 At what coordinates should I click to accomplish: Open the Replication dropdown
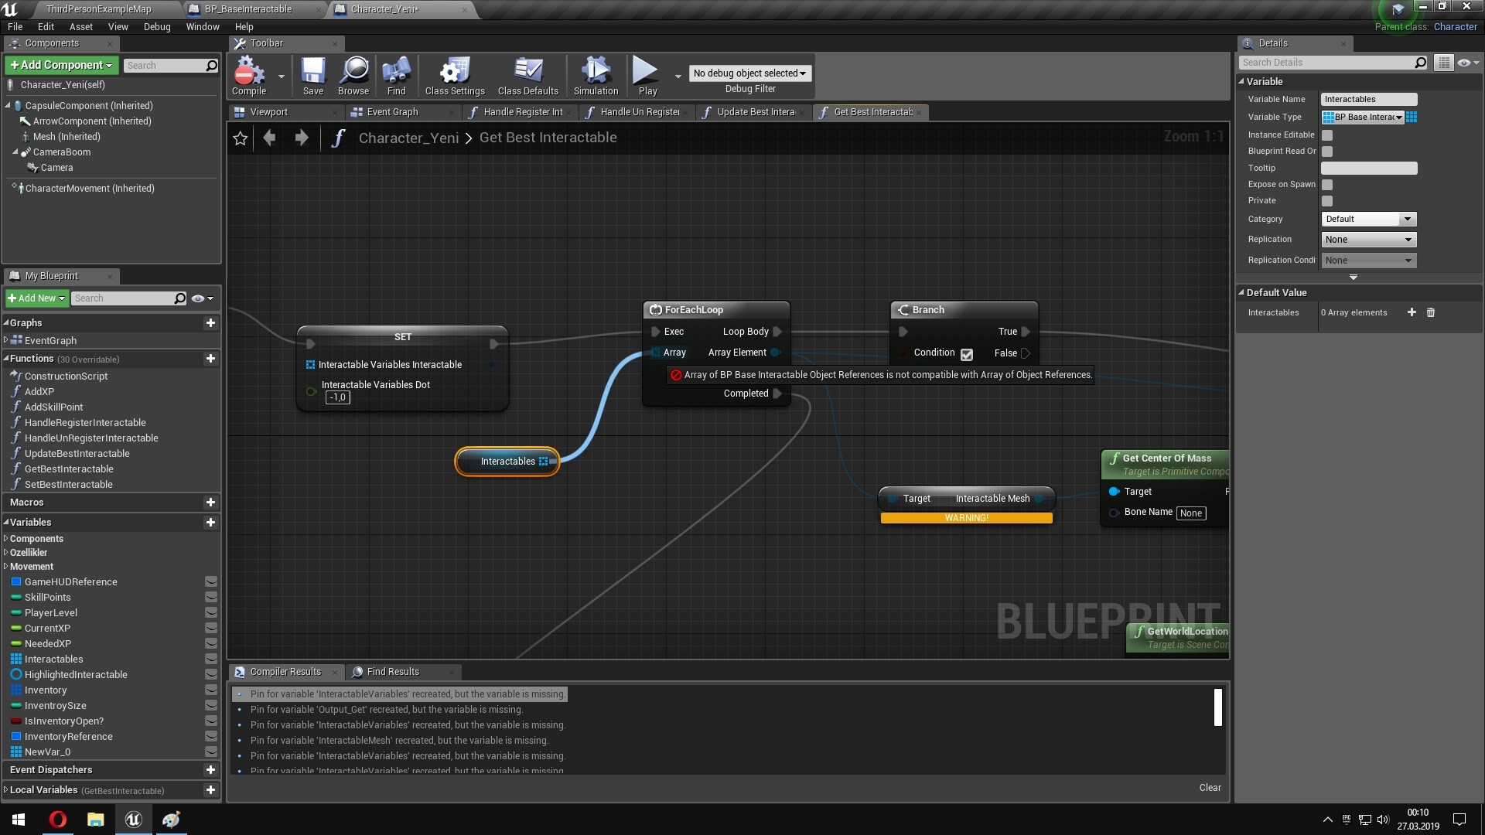1369,240
